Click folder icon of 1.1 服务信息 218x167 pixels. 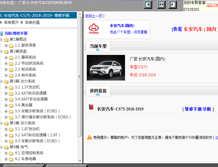(11, 46)
